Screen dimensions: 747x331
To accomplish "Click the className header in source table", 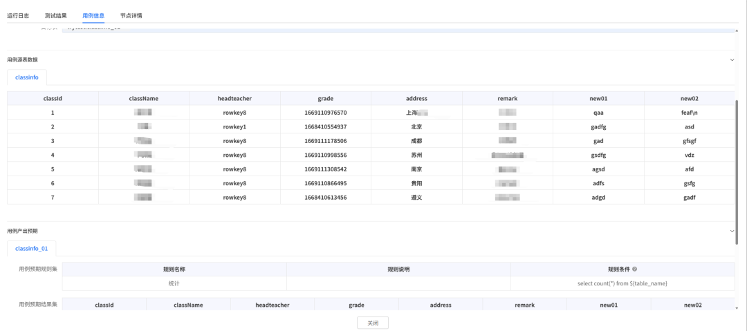I will coord(144,99).
